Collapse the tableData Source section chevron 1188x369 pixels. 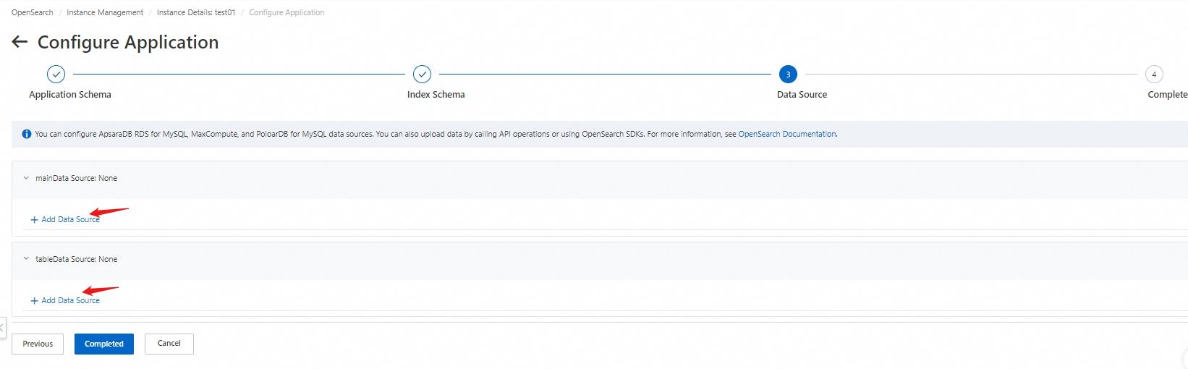(x=26, y=259)
